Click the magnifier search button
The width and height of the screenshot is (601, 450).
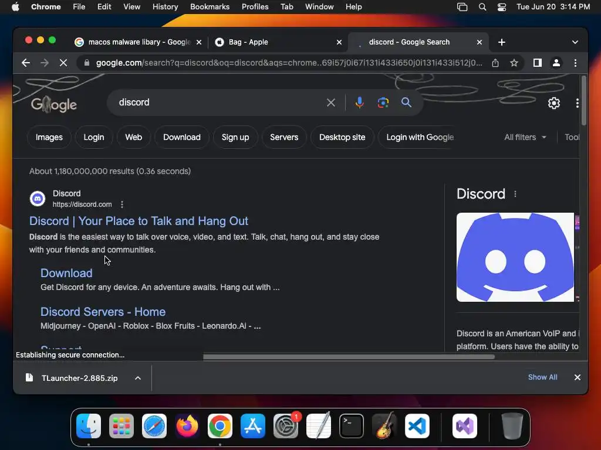coord(406,103)
